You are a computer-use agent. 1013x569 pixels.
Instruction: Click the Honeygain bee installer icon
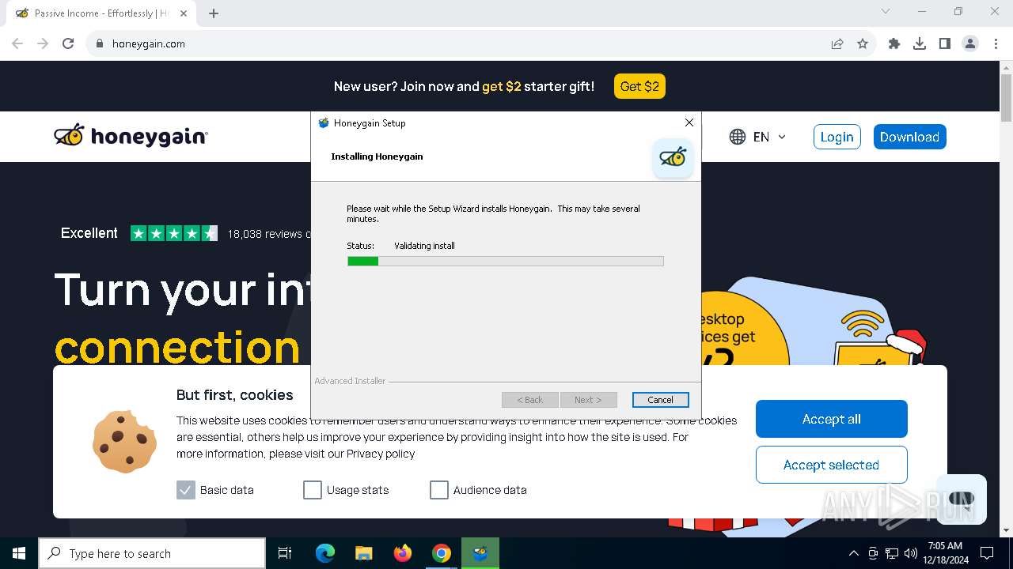[673, 157]
